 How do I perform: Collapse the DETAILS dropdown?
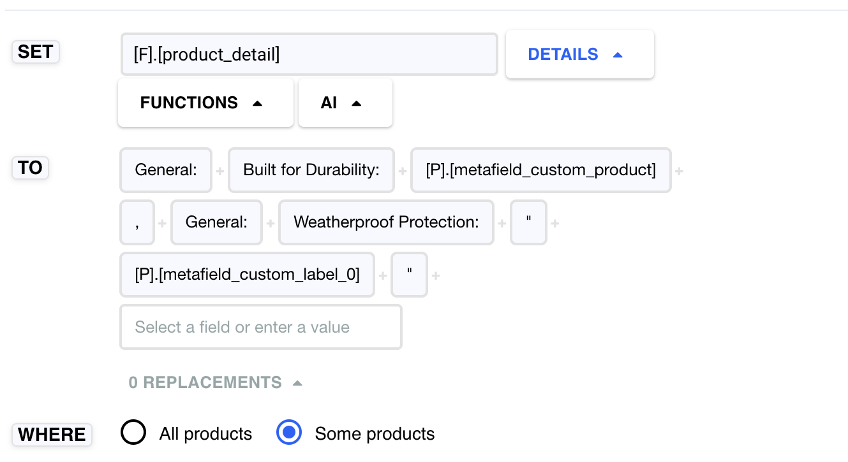point(579,54)
